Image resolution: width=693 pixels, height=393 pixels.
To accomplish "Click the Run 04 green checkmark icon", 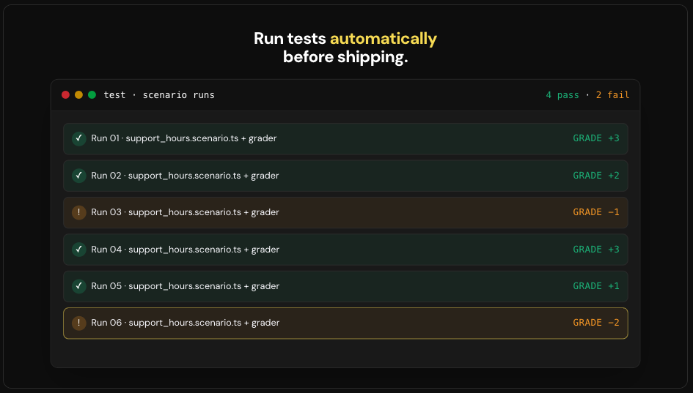I will click(79, 250).
